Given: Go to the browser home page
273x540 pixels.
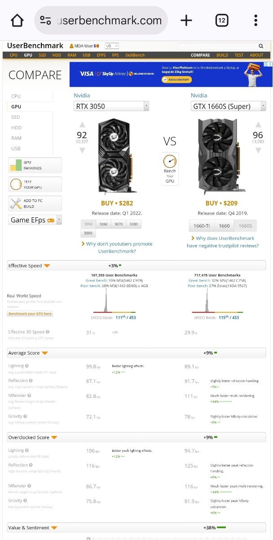Looking at the screenshot, I should coord(17,21).
